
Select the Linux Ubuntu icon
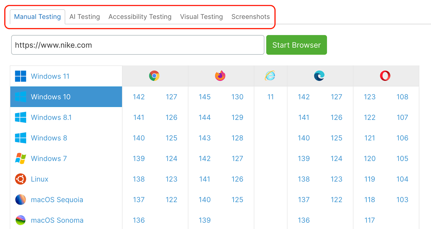coord(20,179)
